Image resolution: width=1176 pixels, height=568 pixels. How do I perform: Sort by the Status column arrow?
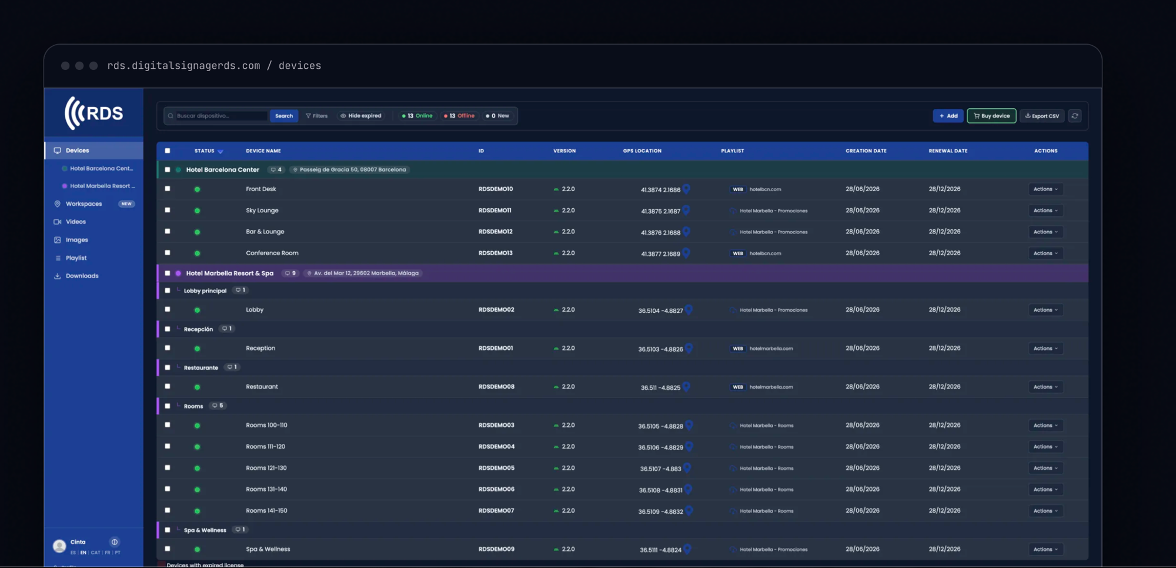[x=220, y=151]
